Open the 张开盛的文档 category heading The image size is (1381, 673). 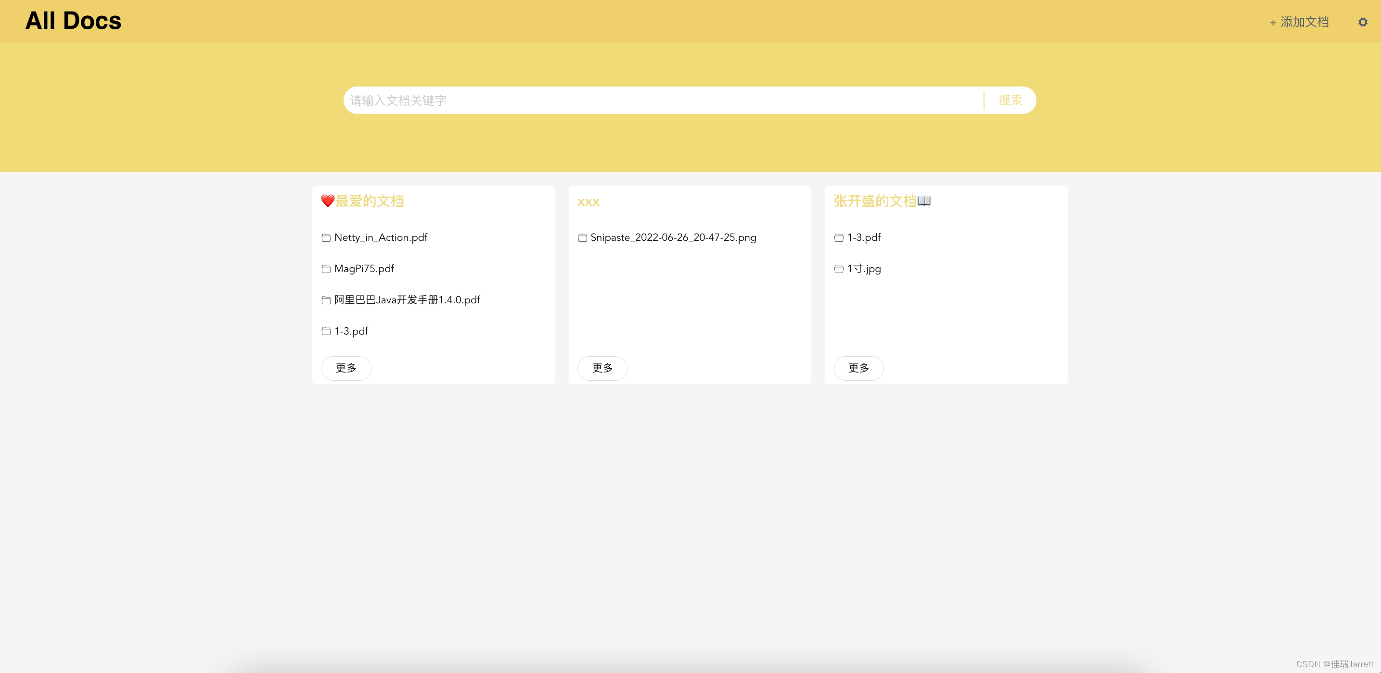[x=882, y=201]
